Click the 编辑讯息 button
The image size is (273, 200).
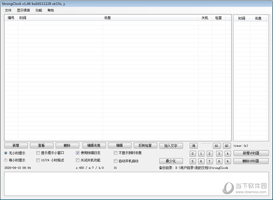pos(94,145)
